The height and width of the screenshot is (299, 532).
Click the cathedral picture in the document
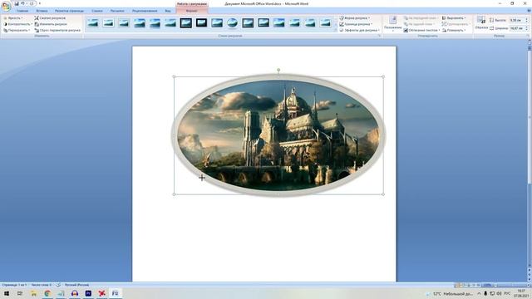tap(278, 135)
